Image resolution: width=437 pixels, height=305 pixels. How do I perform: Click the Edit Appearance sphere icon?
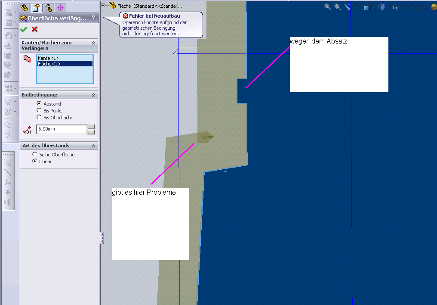pos(410,7)
